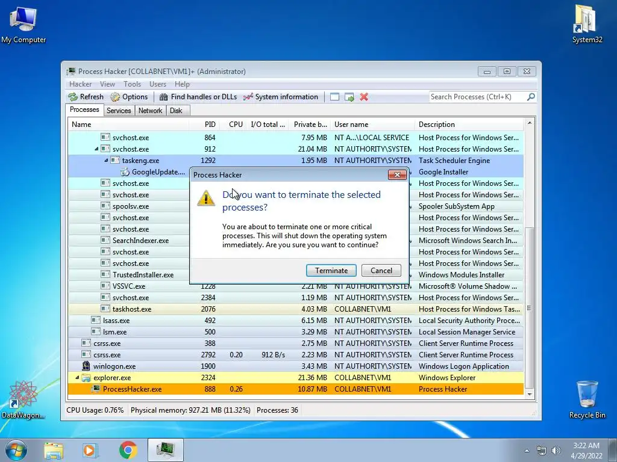Open the DataWagon desktop shortcut
The image size is (617, 462).
[23, 399]
